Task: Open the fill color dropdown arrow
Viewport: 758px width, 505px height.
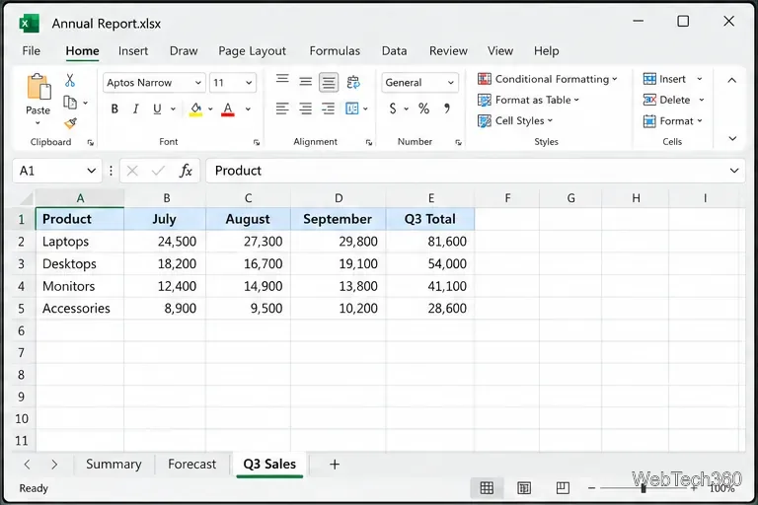Action: point(210,109)
